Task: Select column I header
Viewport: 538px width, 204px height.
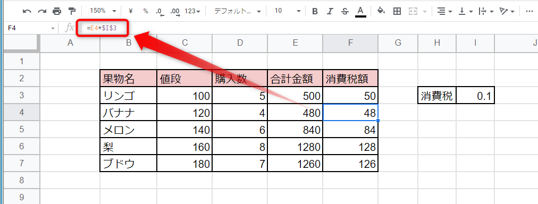Action: click(x=476, y=42)
